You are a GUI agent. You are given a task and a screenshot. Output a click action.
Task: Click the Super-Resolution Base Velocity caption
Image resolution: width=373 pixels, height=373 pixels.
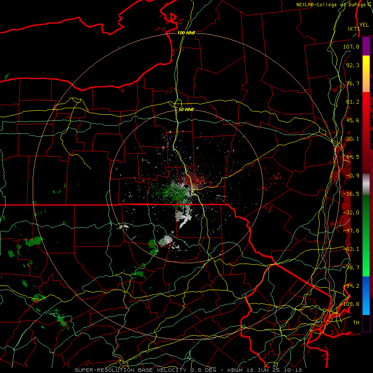[189, 370]
